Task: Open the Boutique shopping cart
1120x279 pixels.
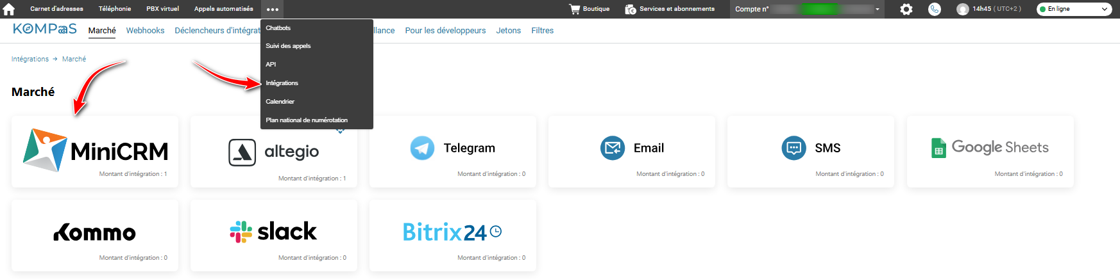Action: click(x=589, y=9)
